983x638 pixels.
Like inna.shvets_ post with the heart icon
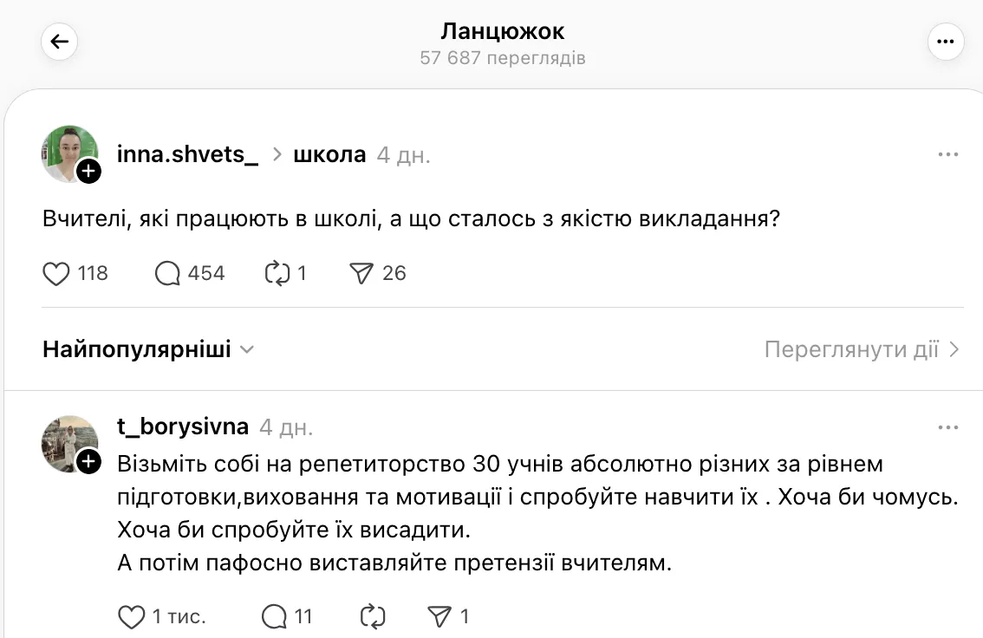(x=55, y=273)
